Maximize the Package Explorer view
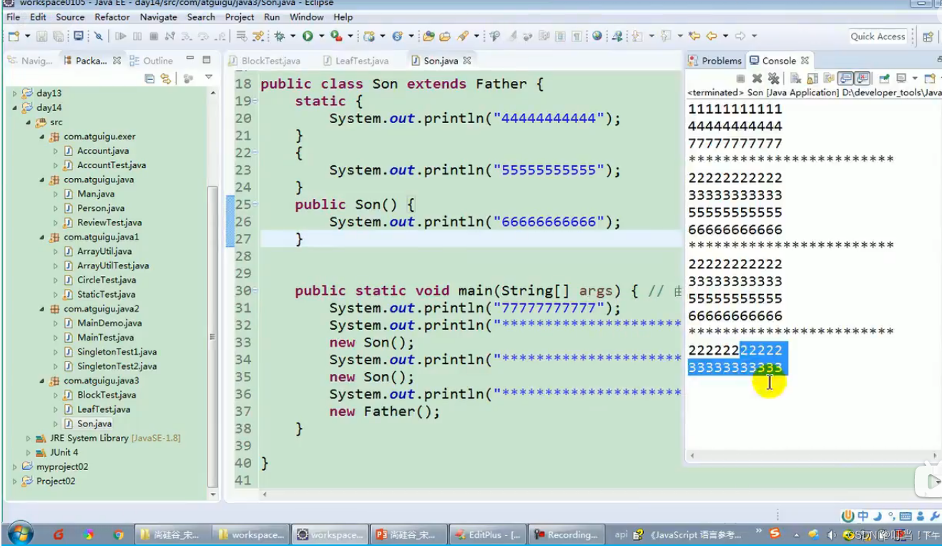 207,59
